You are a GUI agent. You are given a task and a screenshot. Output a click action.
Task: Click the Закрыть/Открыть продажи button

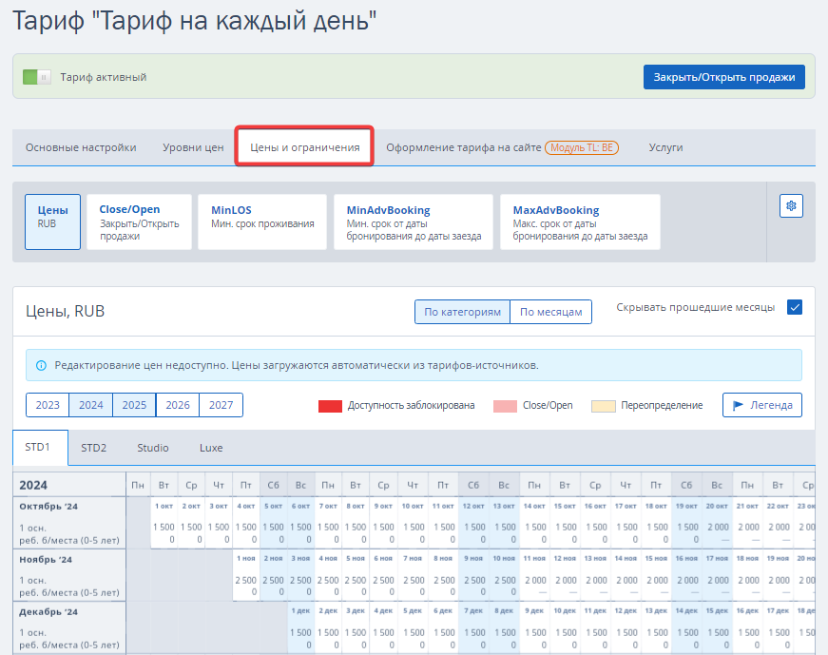coord(724,77)
